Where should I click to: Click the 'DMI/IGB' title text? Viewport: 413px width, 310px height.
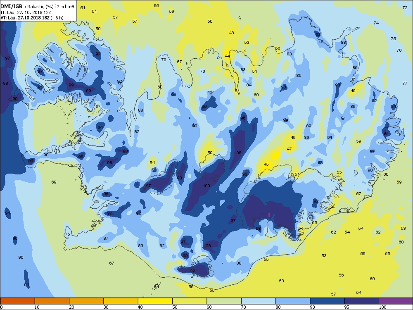click(11, 7)
